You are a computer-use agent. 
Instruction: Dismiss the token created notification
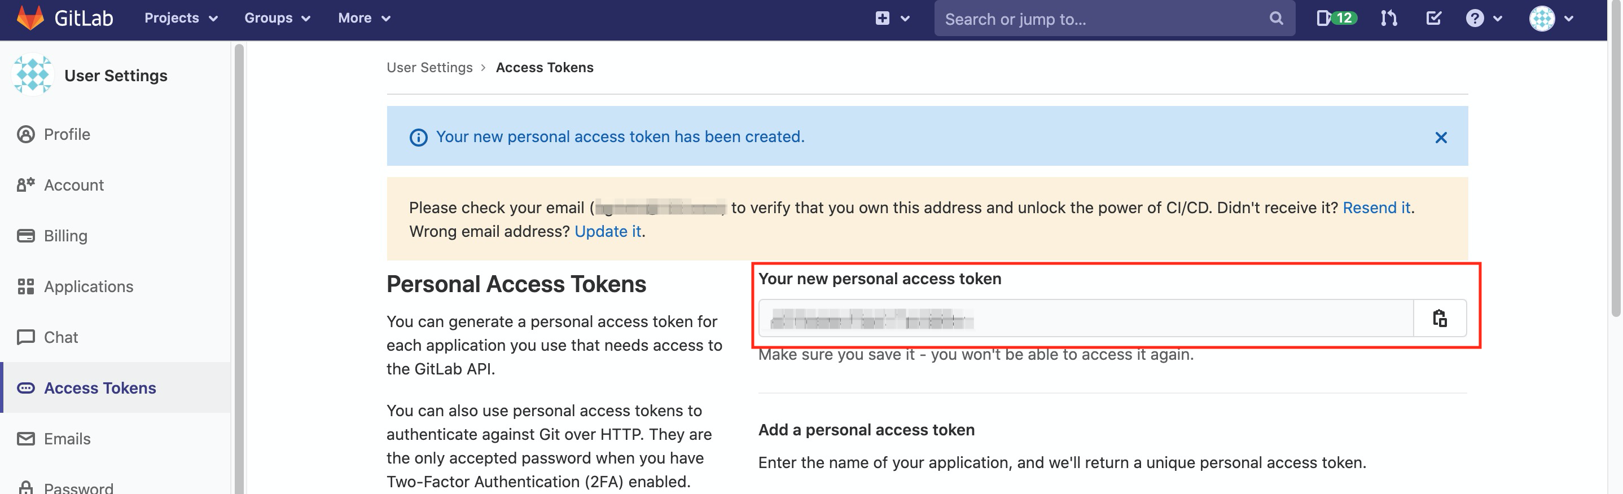point(1440,137)
